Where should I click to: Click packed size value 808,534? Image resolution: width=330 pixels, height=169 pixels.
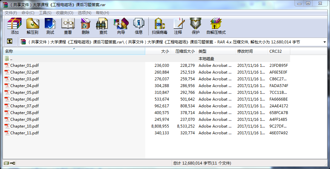pyautogui.click(x=187, y=106)
